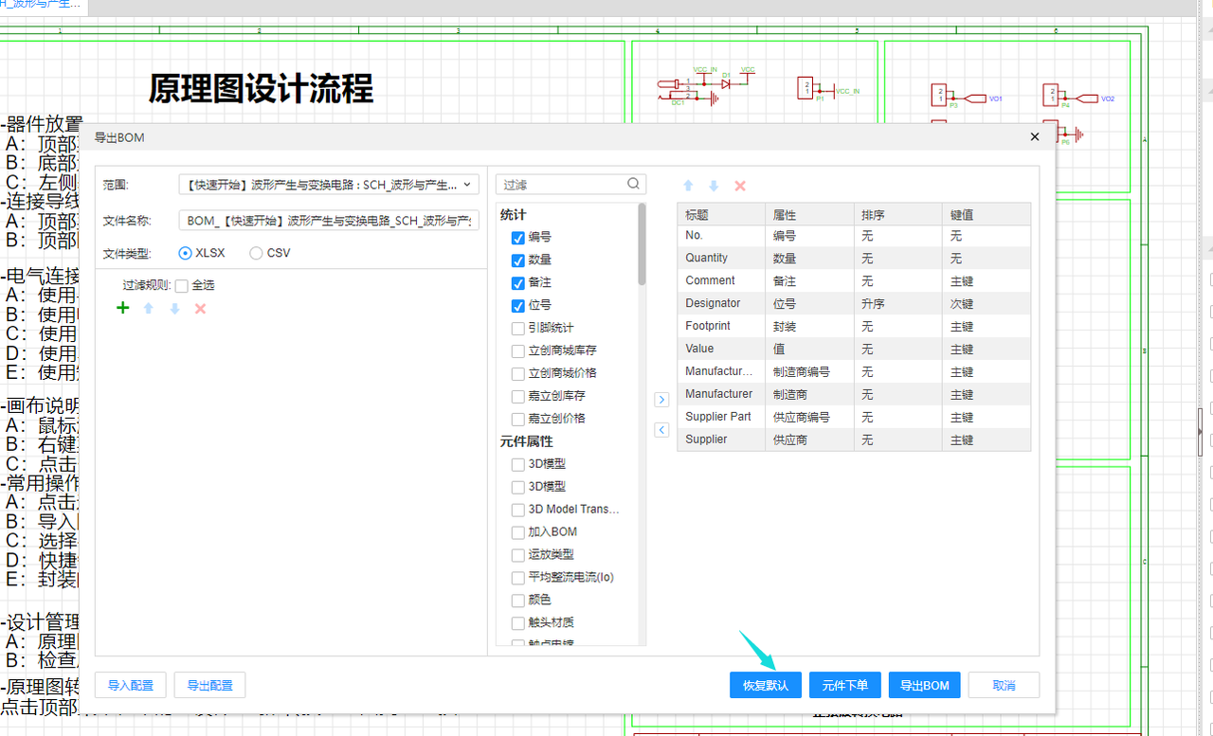Image resolution: width=1213 pixels, height=736 pixels.
Task: Enable the 嘉立创库存 checkbox
Action: pyautogui.click(x=518, y=396)
